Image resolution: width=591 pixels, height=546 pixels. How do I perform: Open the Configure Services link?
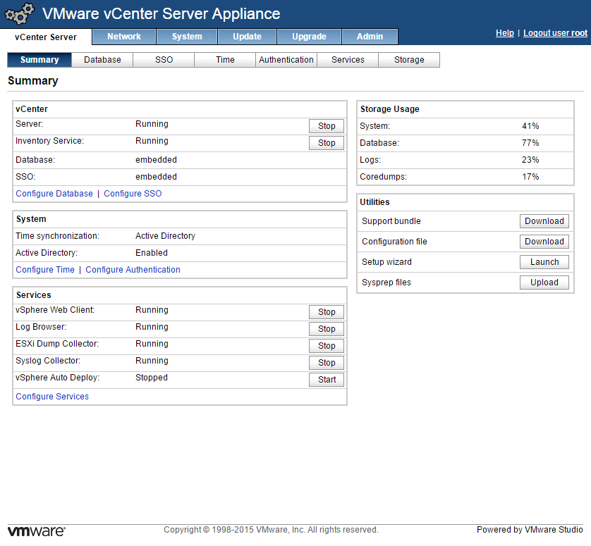52,397
